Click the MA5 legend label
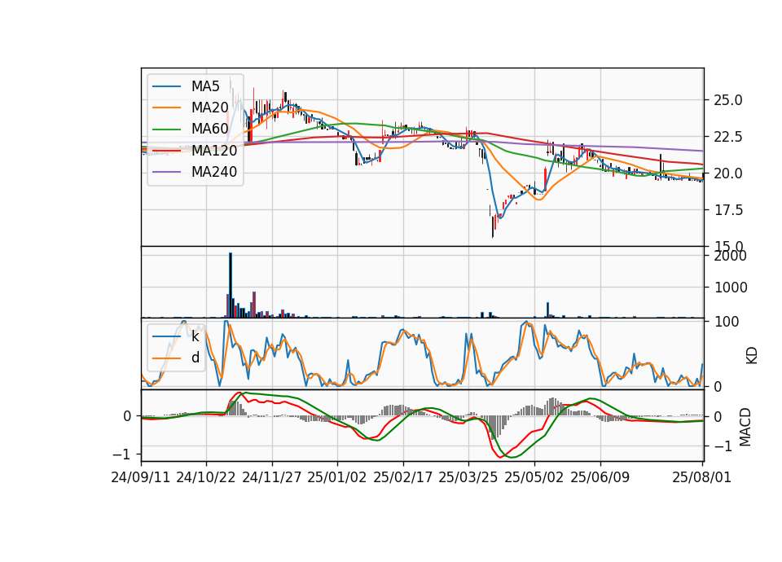782x562 pixels. click(205, 86)
